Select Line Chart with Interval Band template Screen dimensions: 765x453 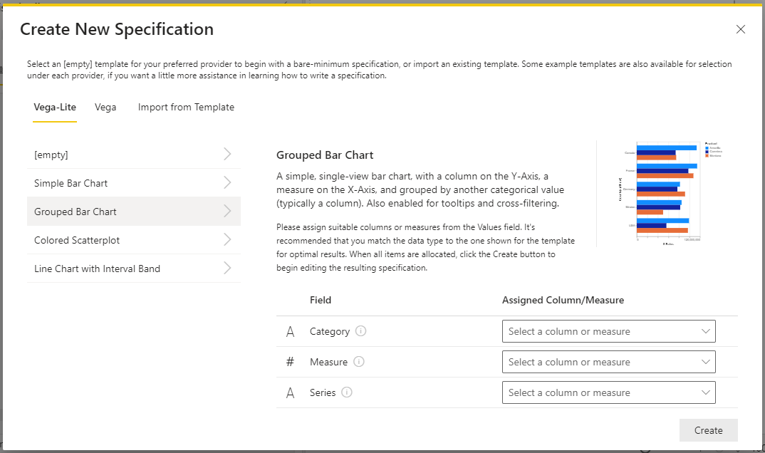click(134, 269)
